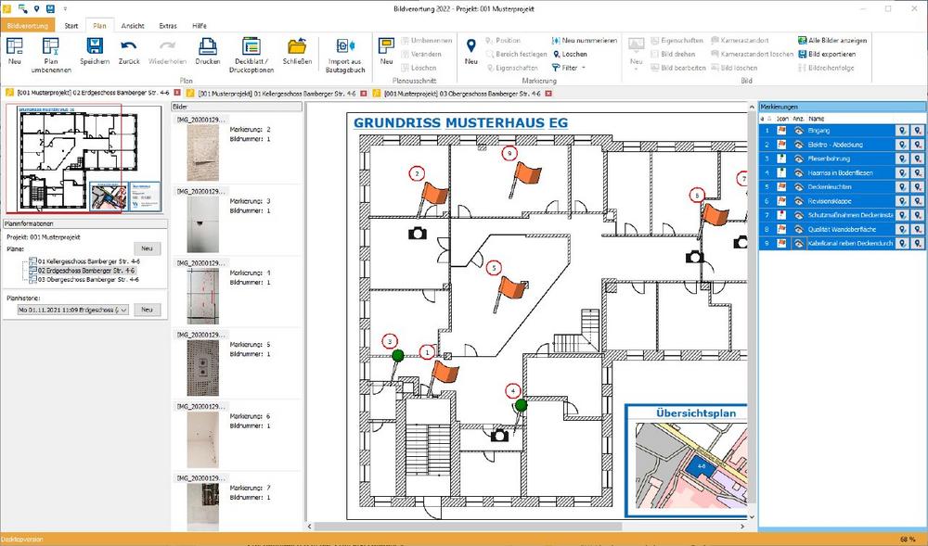Click Import aus Bautagebuch icon

click(x=345, y=46)
